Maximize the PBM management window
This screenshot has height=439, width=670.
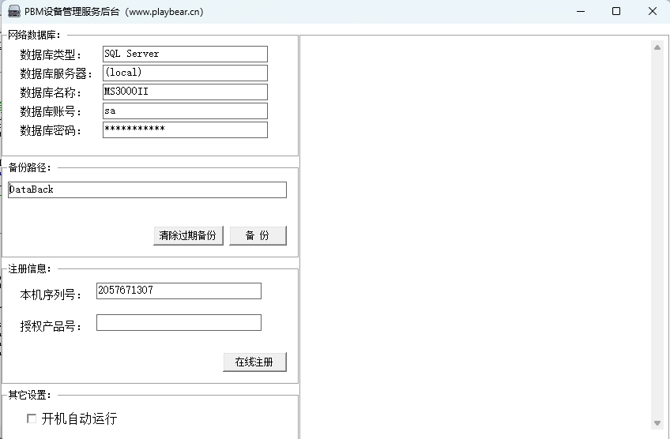[x=616, y=11]
